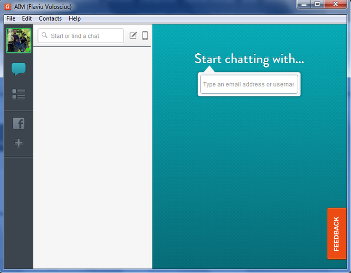The height and width of the screenshot is (273, 351).
Task: Close the AIM window
Action: (x=335, y=4)
